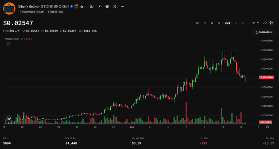
Task: Open chart settings gear by time axis
Action: click(267, 127)
